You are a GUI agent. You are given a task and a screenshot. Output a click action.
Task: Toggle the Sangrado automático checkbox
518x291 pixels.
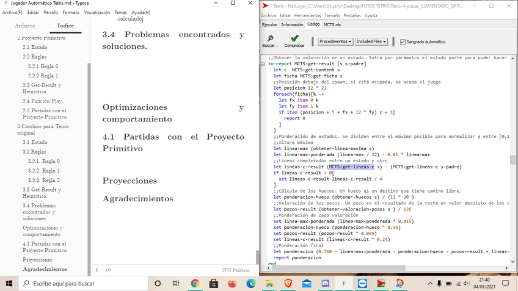click(403, 42)
